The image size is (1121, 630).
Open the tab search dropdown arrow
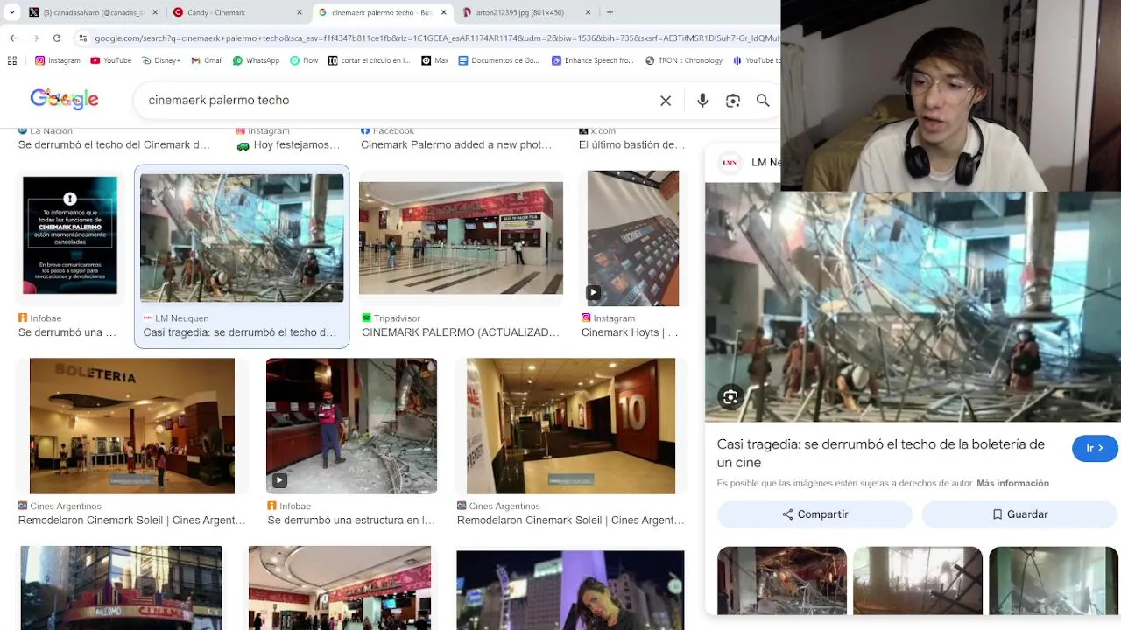[11, 12]
